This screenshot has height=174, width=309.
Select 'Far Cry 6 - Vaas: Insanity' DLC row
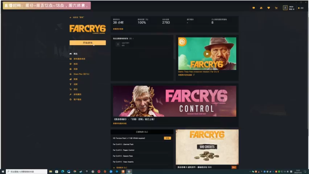[x=142, y=162]
